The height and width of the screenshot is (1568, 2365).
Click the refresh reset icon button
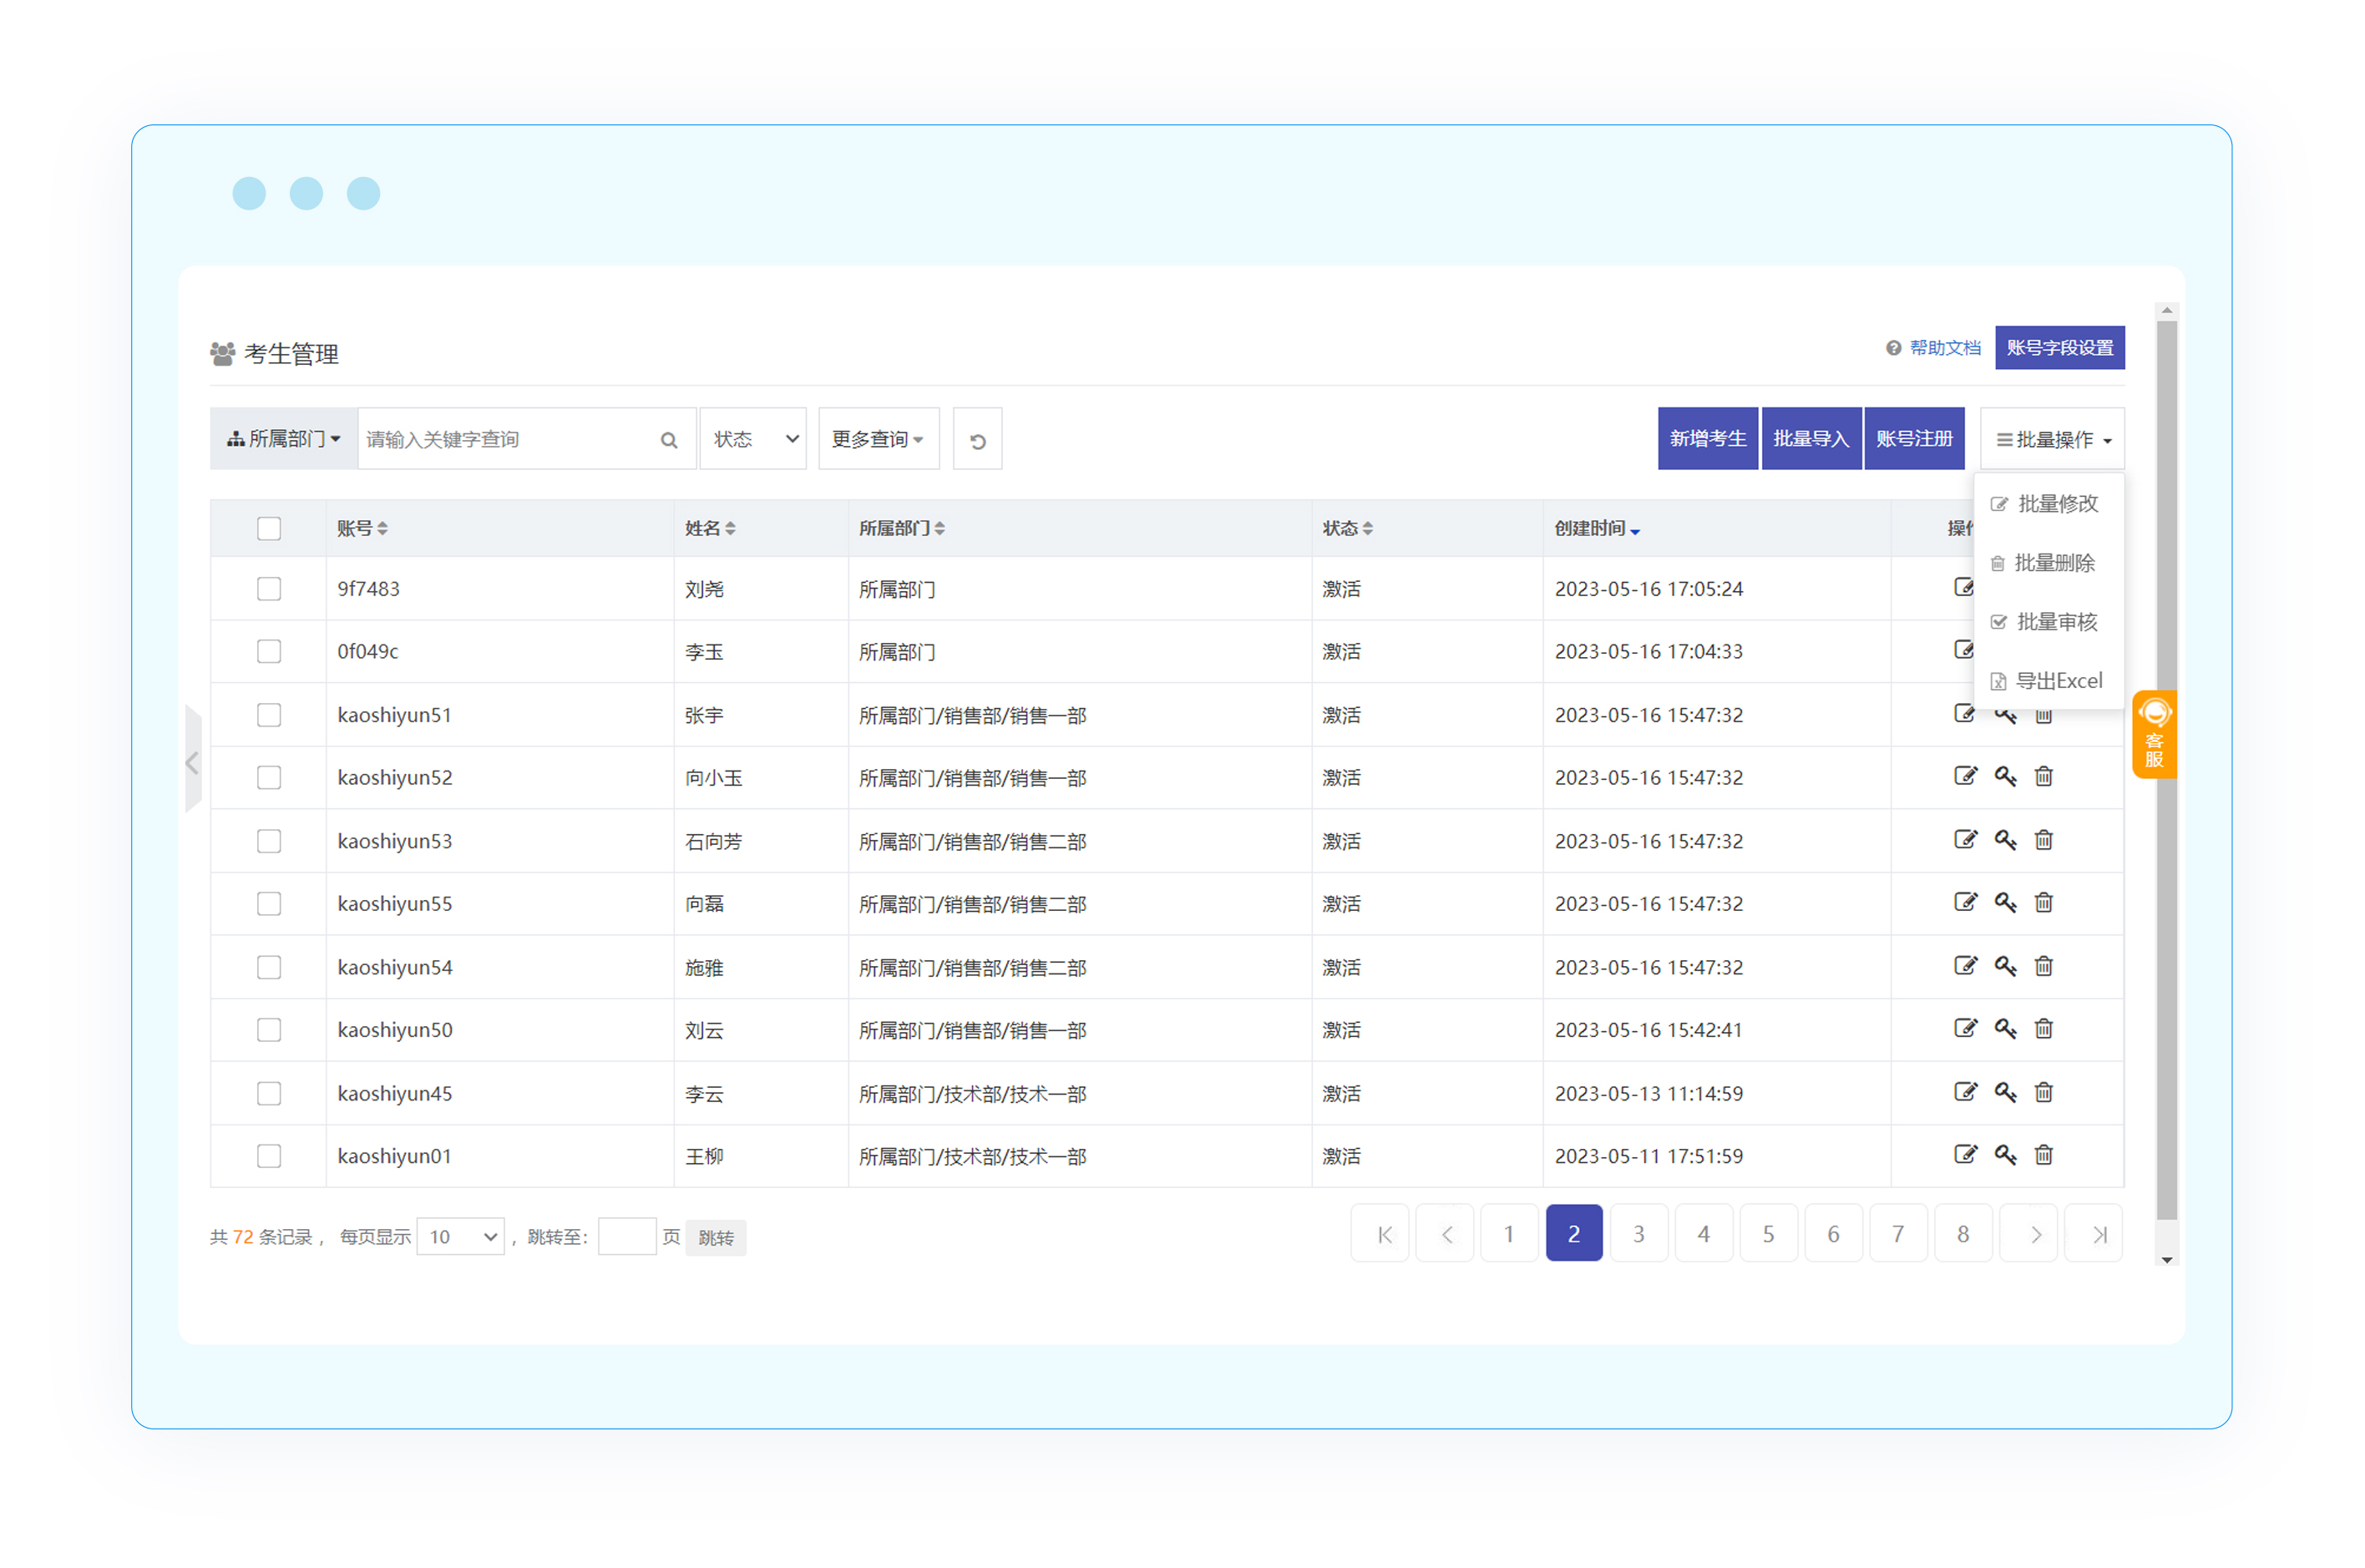point(977,440)
